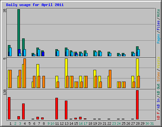Click the light blue Pages bar for day 1
Screen dimensions: 162x127
pyautogui.click(x=10, y=52)
